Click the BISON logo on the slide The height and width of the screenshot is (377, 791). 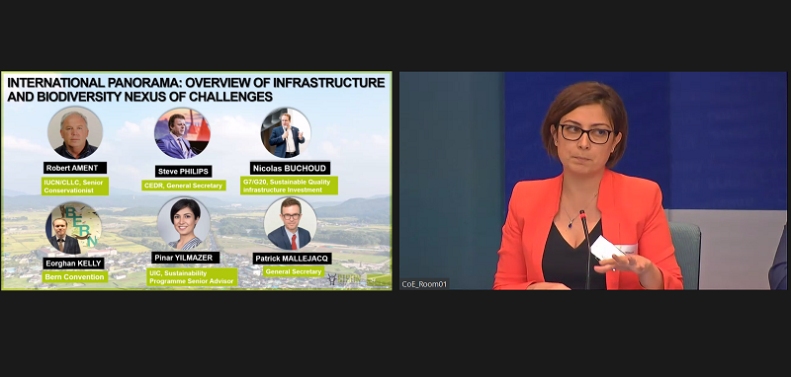click(x=344, y=279)
